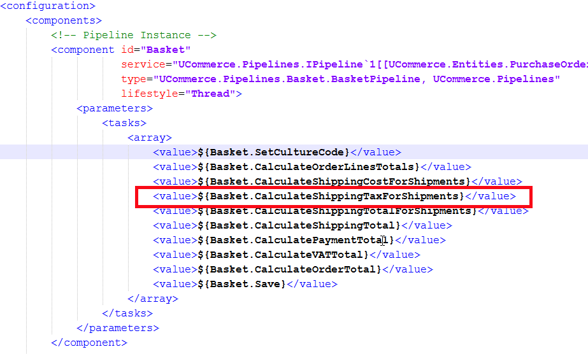Screen dimensions: 588x354
Task: Click the opening parameters tag
Action: click(115, 109)
